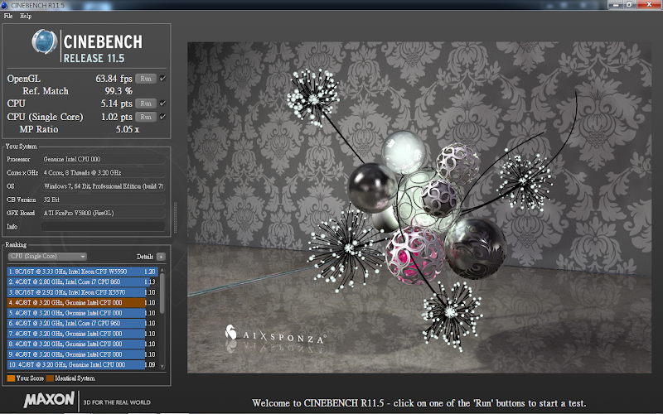Screen dimensions: 663x414
Task: Click the Ref. Match value 99.3 %
Action: tap(119, 91)
